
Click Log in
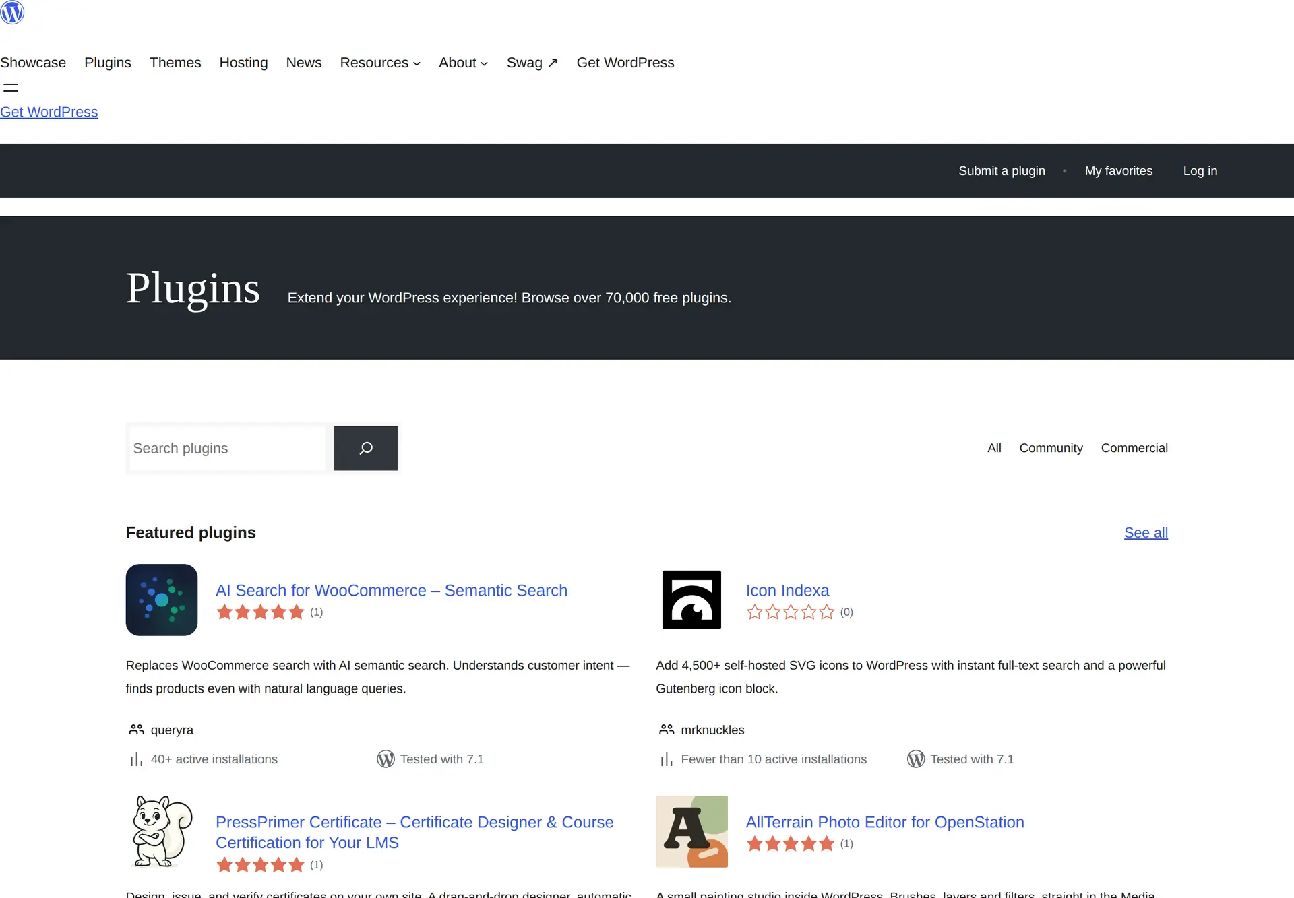pyautogui.click(x=1200, y=171)
